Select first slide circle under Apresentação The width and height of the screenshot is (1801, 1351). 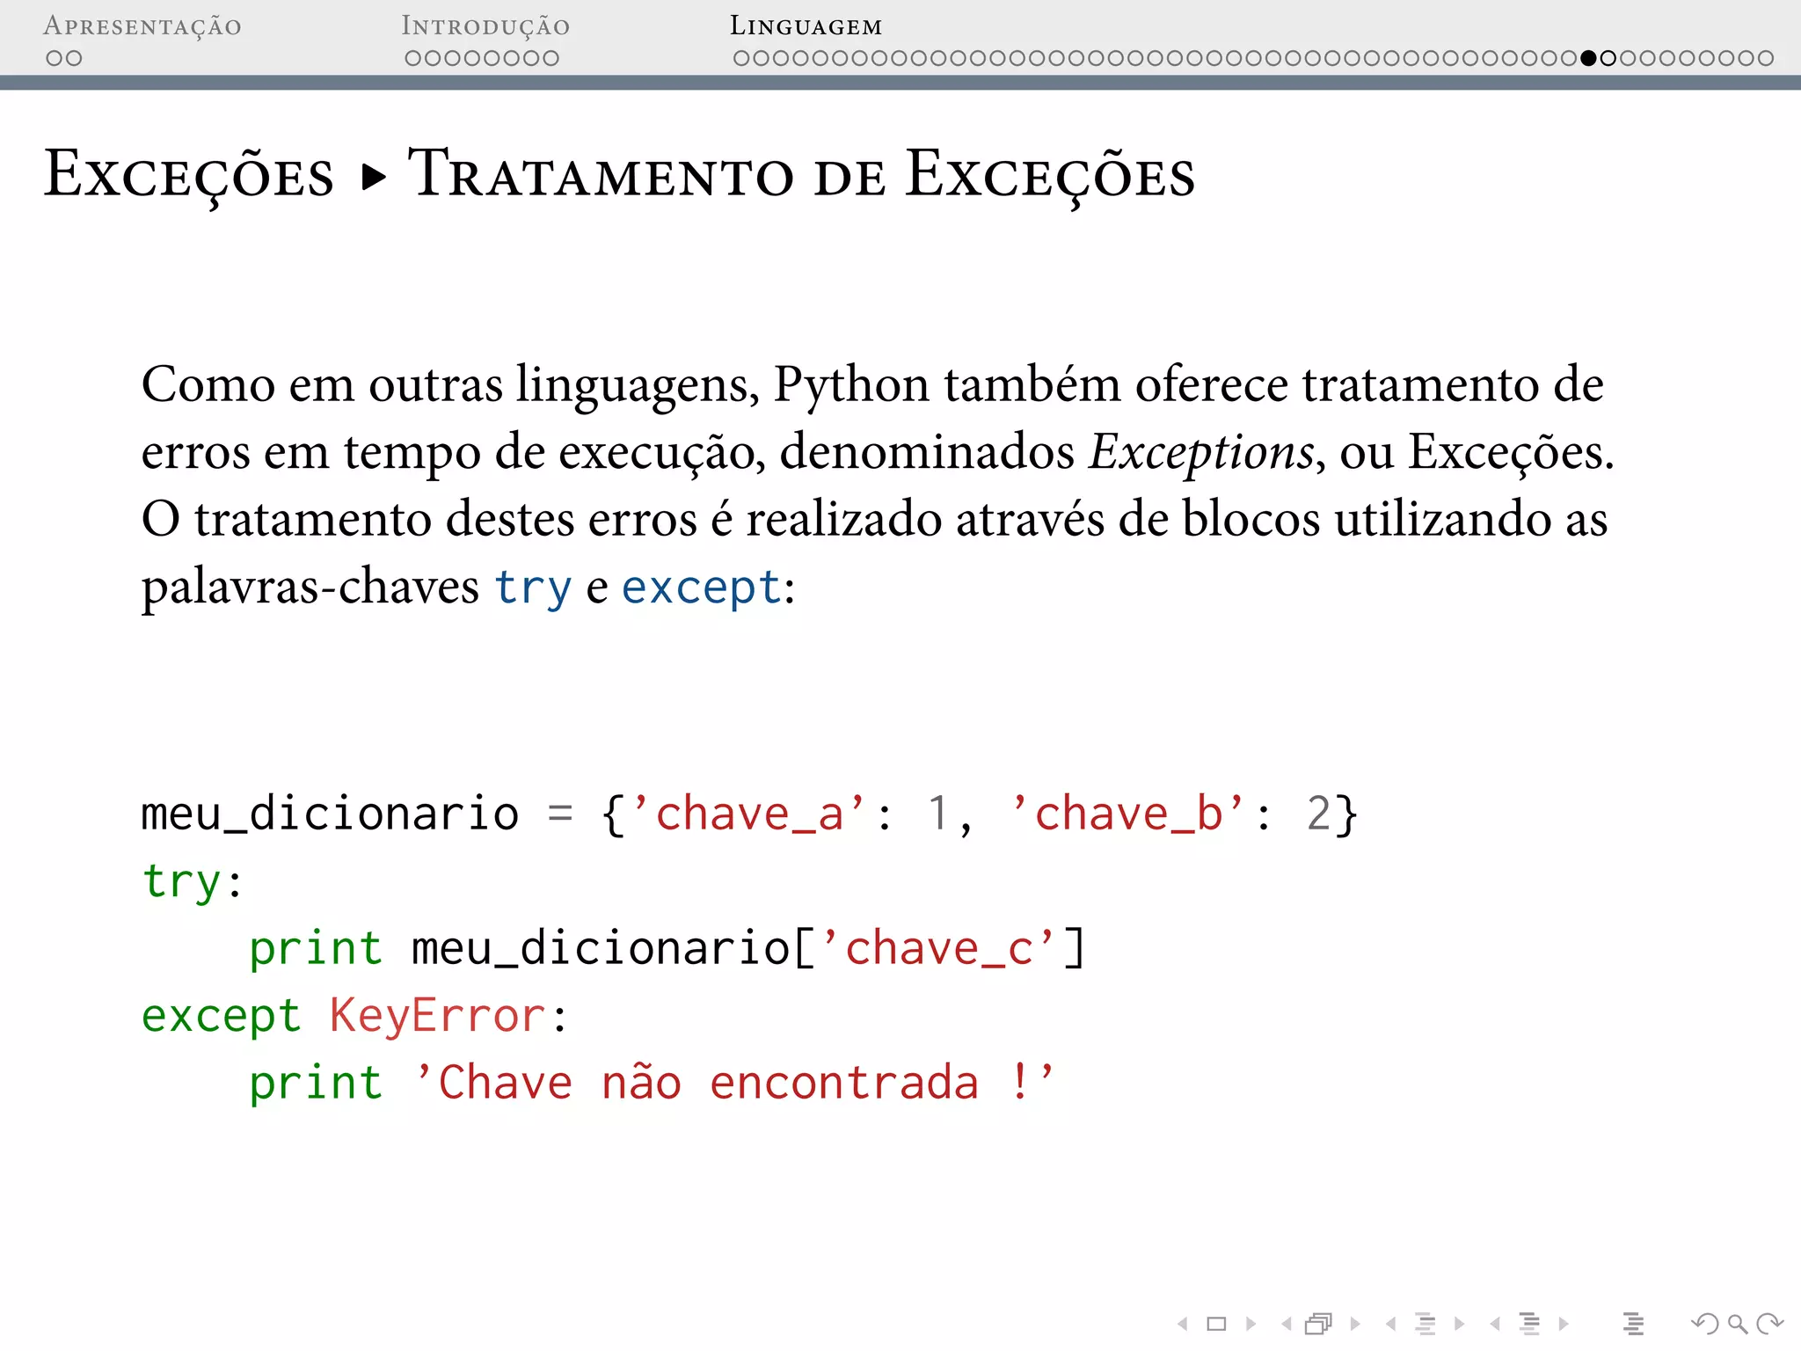(x=55, y=58)
